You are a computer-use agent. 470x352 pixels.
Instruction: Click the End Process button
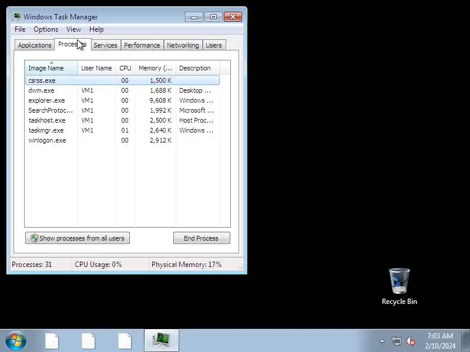(202, 238)
